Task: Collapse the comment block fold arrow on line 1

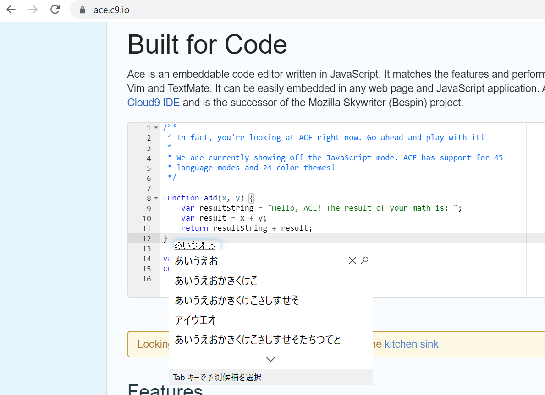Action: point(156,128)
